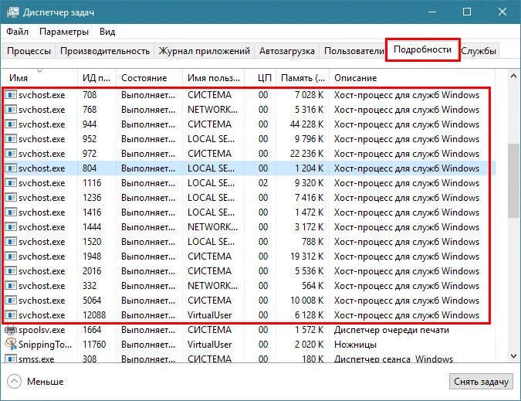Click the spoolsv.exe process name
Viewport: 521px width, 401px height.
[x=42, y=330]
